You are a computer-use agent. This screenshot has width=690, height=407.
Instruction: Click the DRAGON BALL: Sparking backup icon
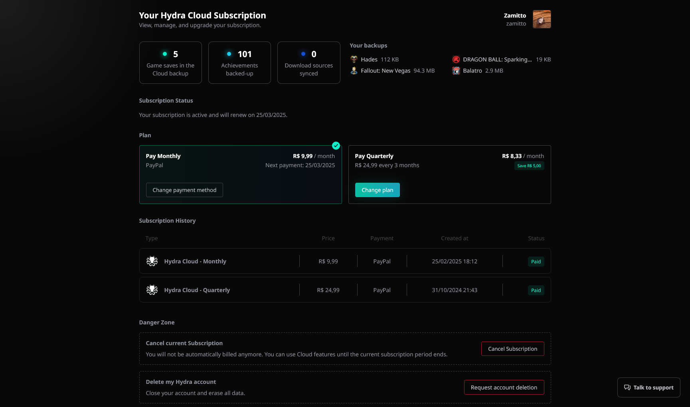click(x=456, y=59)
